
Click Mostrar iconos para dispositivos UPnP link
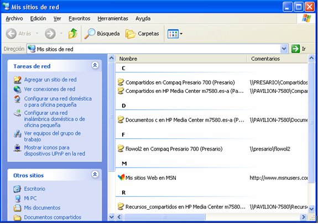54,150
